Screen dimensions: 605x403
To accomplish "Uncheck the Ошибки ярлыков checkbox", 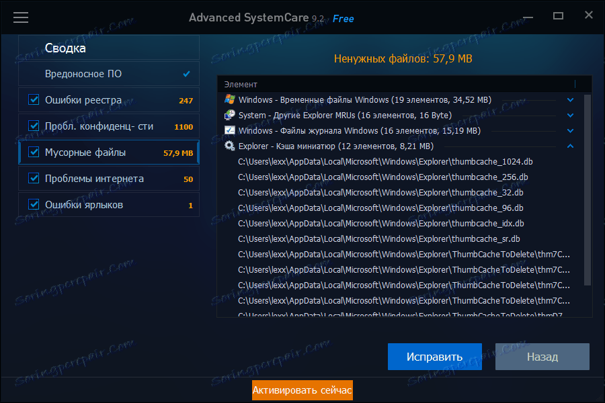I will 34,204.
